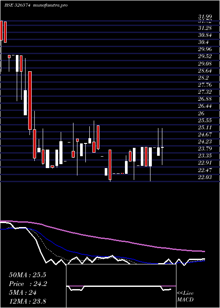Select the 28.2 price level label
Viewport: 220px width, 308px height.
tap(203, 78)
